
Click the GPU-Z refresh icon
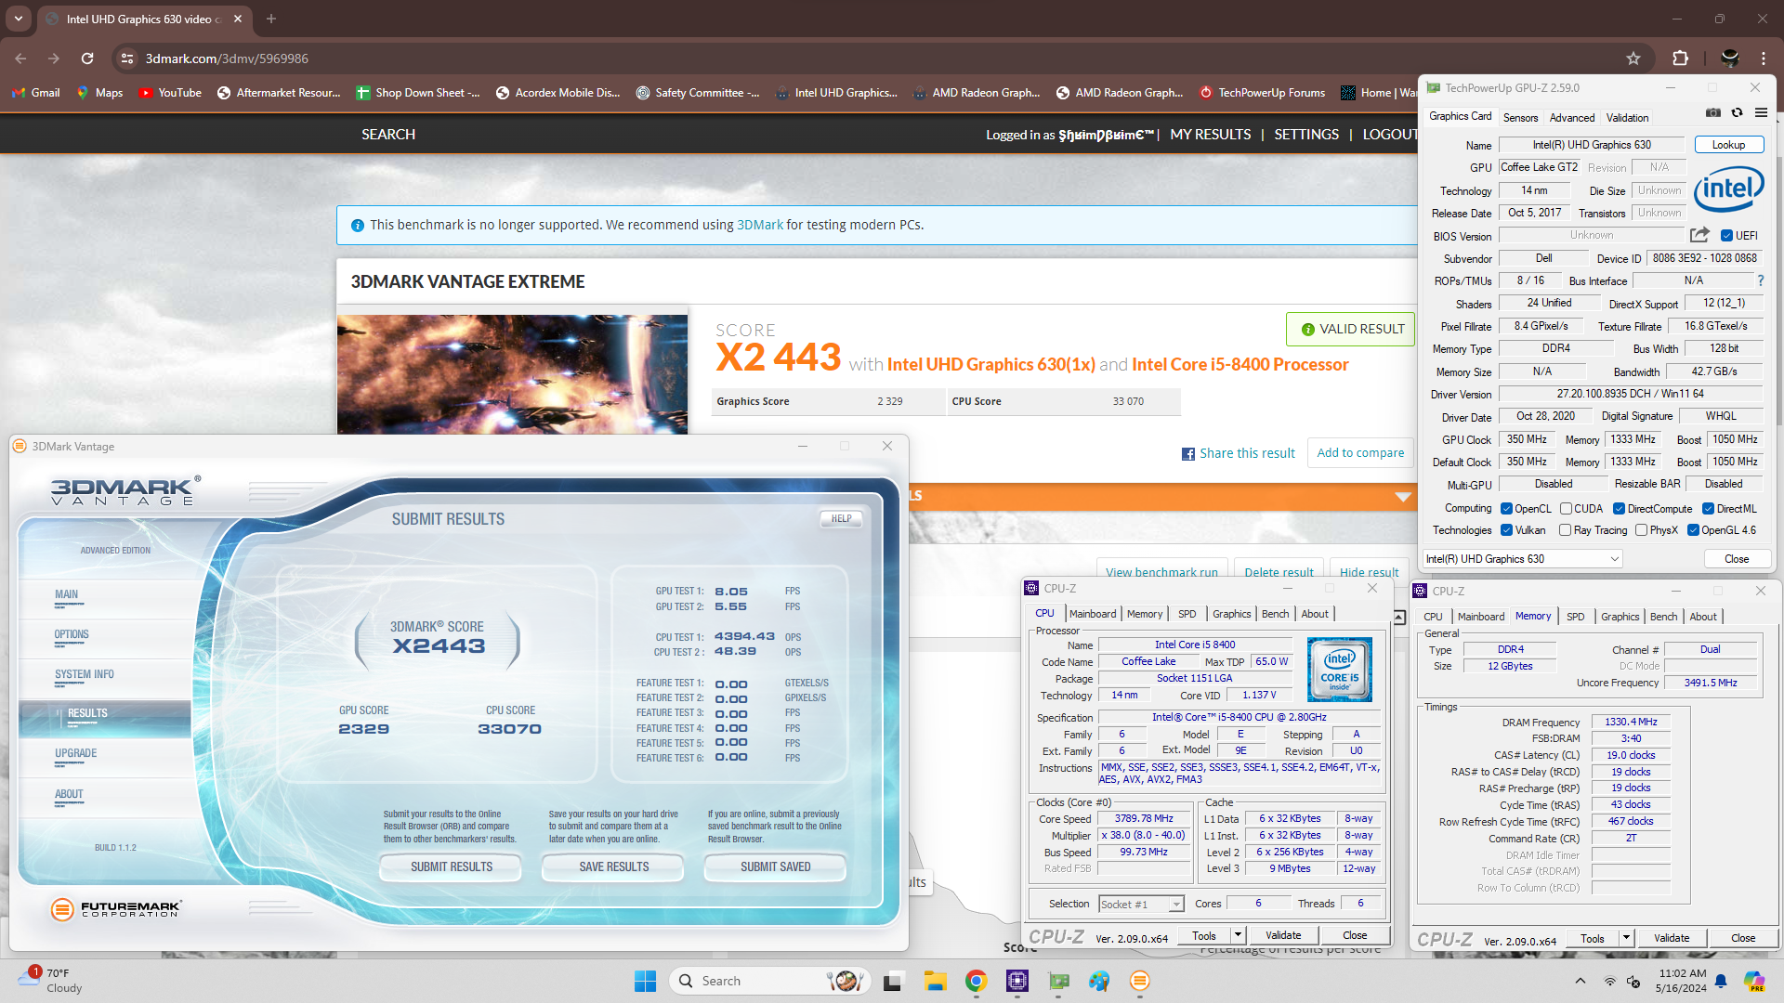(x=1737, y=112)
